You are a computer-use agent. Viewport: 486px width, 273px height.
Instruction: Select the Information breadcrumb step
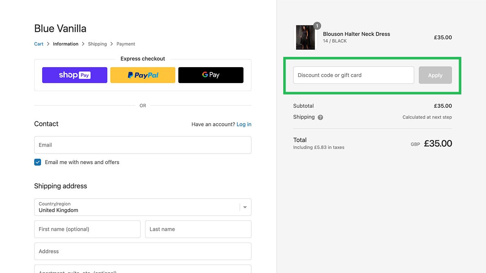pos(66,44)
